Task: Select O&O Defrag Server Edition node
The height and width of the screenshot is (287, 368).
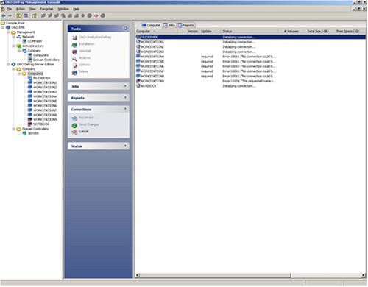Action: (x=35, y=64)
